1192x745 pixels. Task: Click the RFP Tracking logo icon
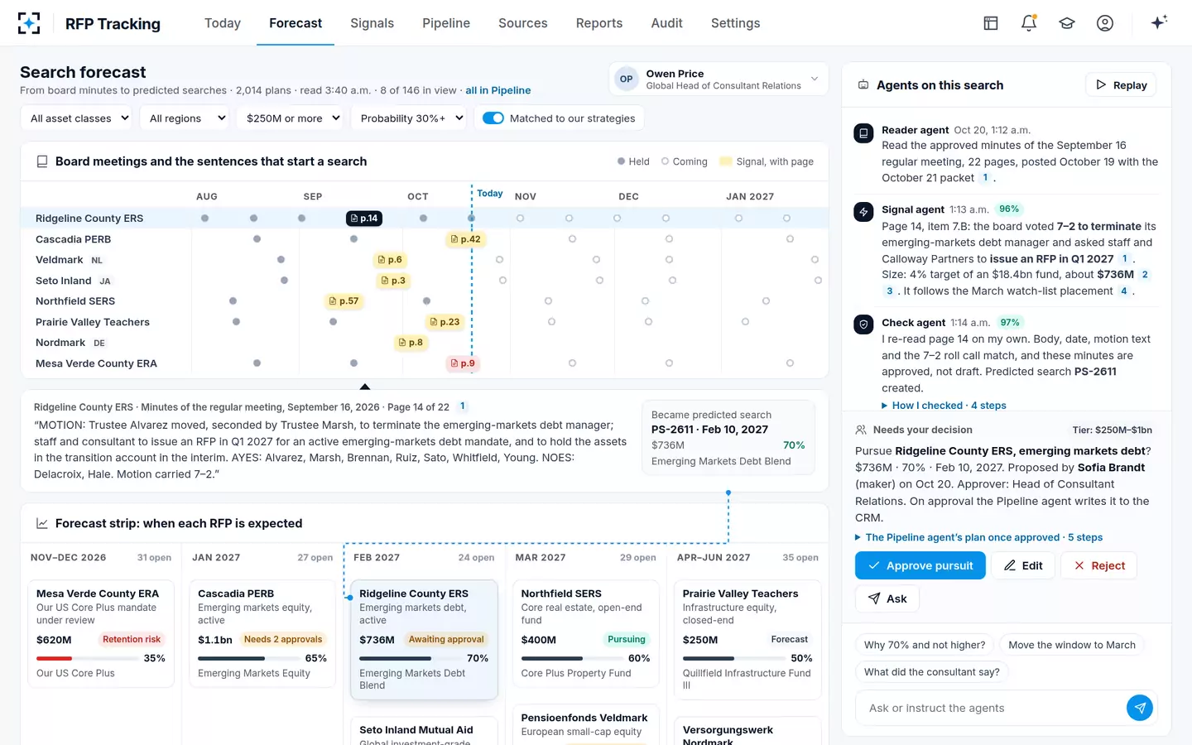pos(29,23)
